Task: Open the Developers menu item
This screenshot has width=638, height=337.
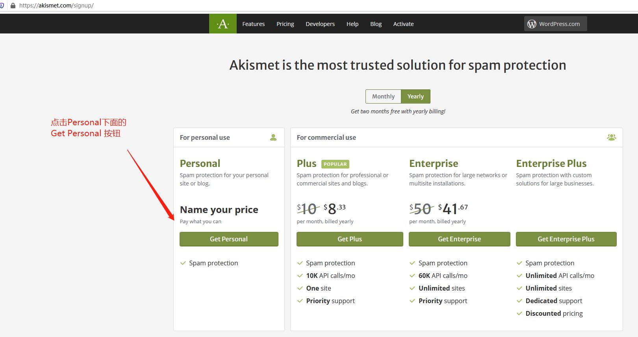Action: point(320,24)
